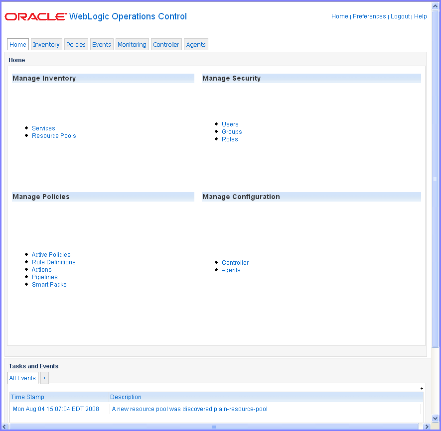The width and height of the screenshot is (441, 431).
Task: Switch to the Agents tab
Action: (196, 44)
